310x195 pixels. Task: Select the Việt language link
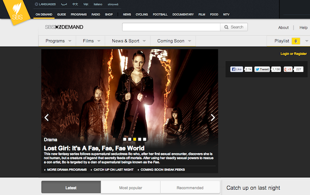pos(86,4)
